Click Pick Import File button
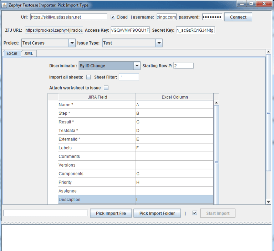Viewport: 274px width, 251px height. coord(111,213)
